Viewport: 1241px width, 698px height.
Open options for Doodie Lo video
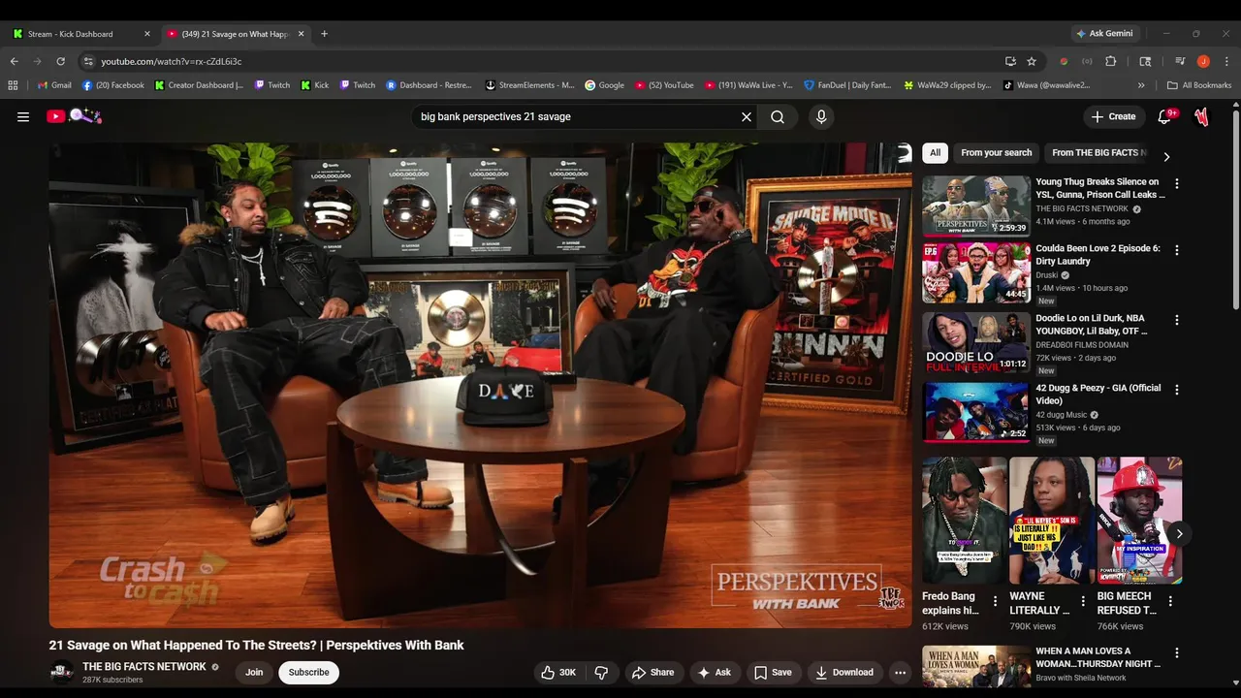(1177, 320)
